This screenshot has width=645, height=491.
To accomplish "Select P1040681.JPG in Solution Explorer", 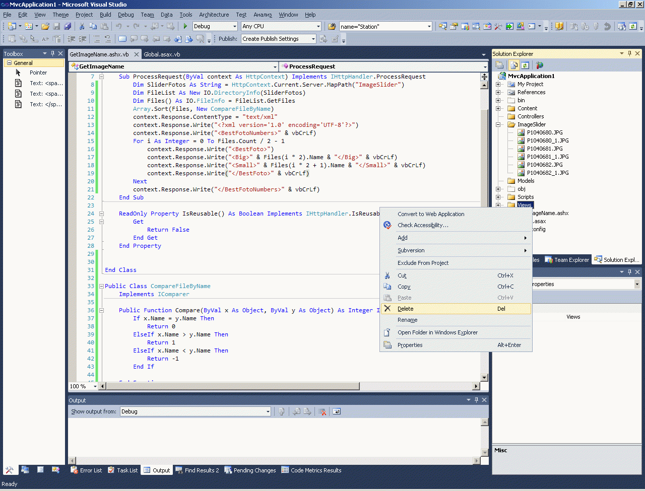I will 544,149.
